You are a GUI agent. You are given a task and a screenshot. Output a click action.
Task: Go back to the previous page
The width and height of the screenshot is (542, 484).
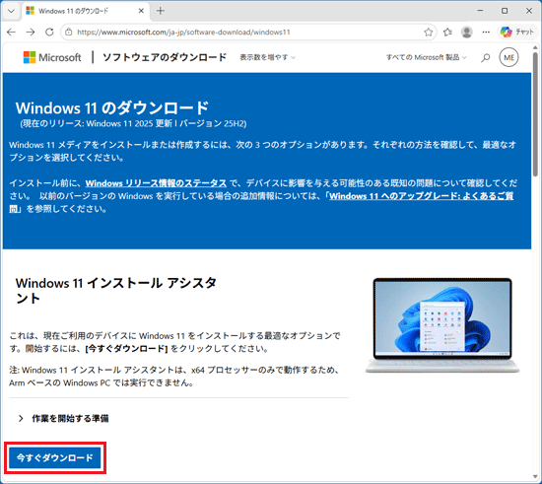click(x=12, y=33)
